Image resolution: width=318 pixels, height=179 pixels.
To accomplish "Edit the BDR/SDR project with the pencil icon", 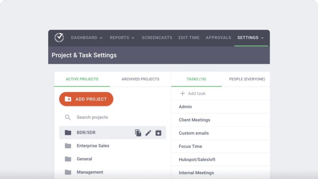I will (148, 133).
